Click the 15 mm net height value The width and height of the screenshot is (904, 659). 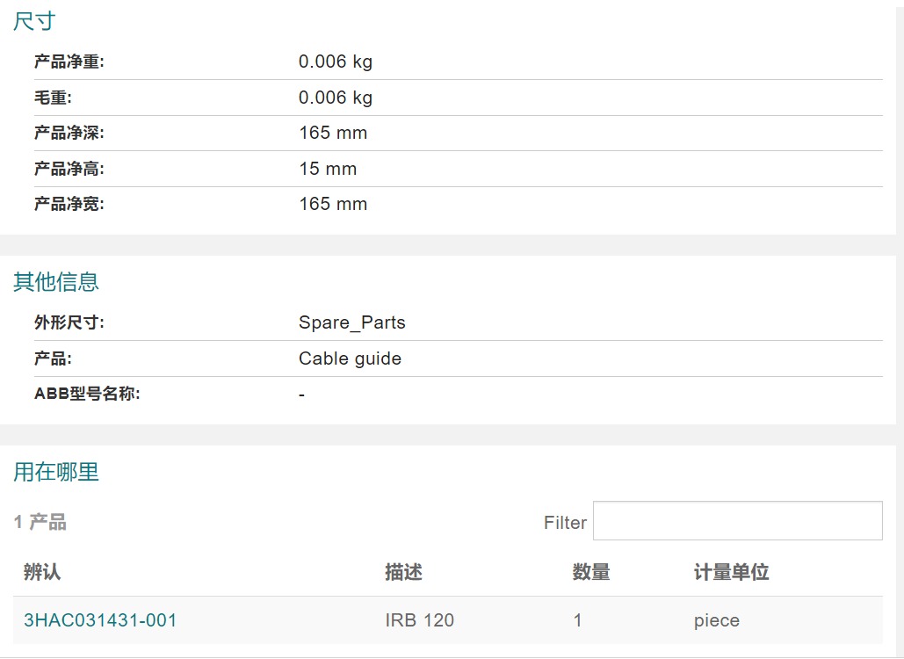click(x=328, y=169)
